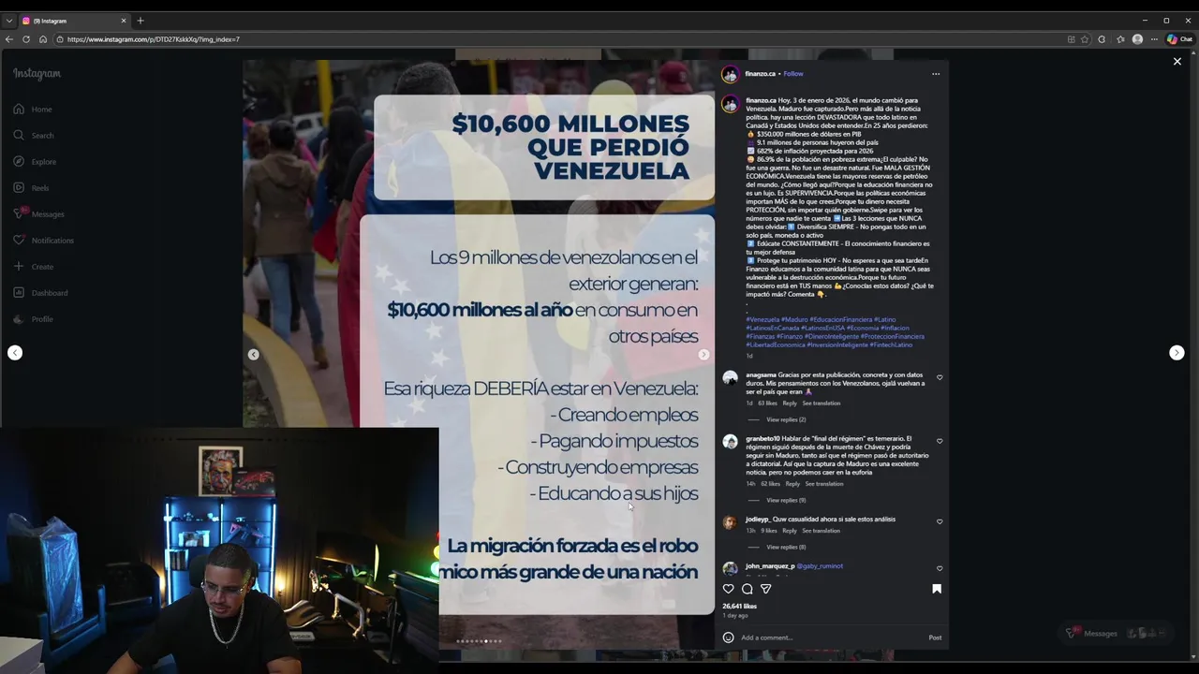View the 26,641 likes list
Viewport: 1199px width, 674px height.
coord(739,607)
